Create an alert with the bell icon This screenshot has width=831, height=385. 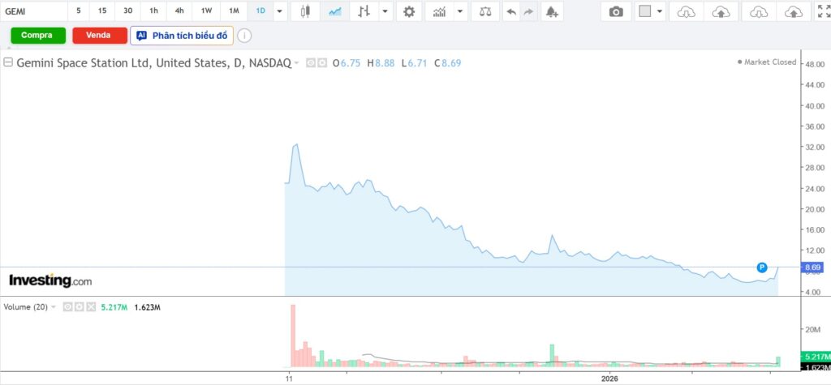[552, 11]
